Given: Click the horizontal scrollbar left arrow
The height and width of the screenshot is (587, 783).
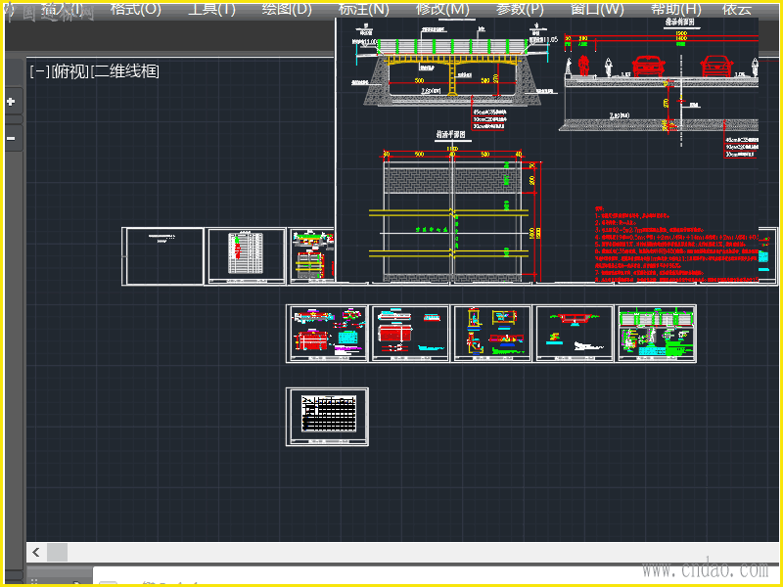Looking at the screenshot, I should click(x=36, y=553).
